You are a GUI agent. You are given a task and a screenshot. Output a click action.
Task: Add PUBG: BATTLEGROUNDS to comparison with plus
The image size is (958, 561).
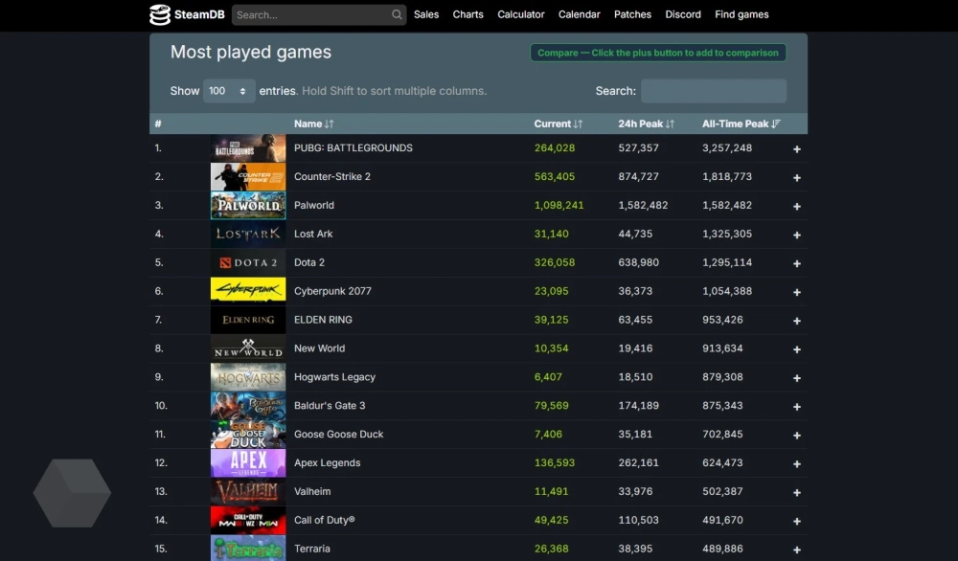[x=796, y=149]
